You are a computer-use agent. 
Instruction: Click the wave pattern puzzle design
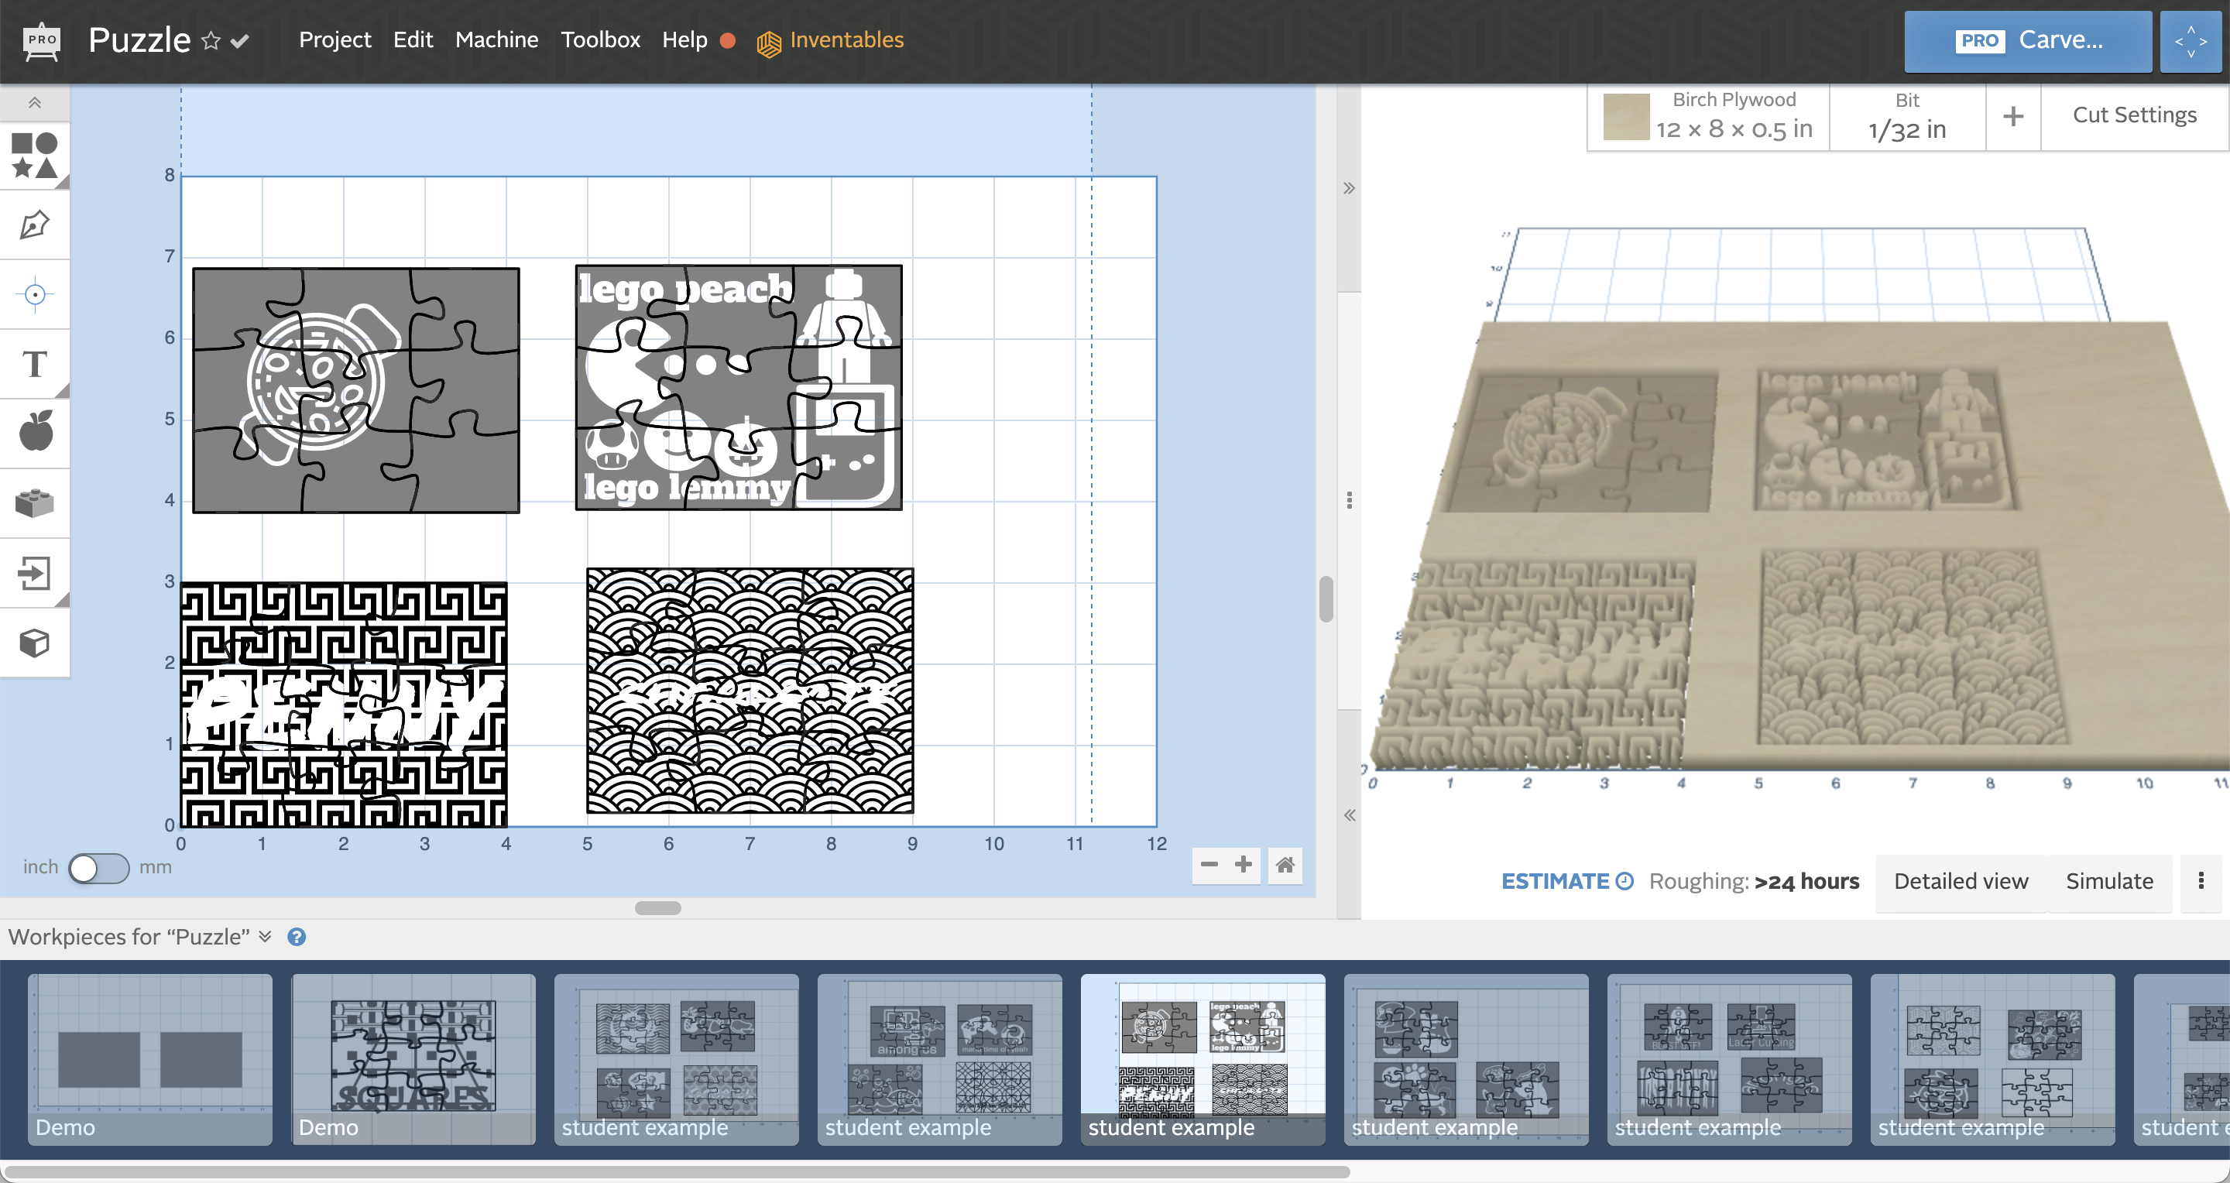click(750, 690)
